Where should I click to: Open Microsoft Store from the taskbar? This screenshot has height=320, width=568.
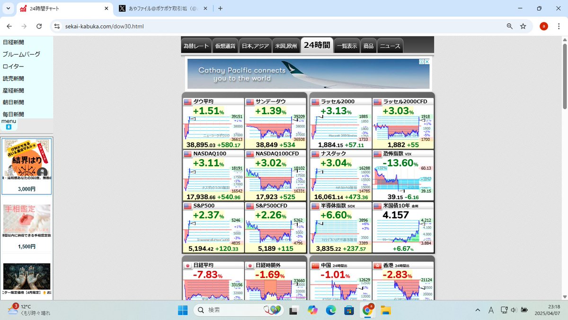point(349,310)
